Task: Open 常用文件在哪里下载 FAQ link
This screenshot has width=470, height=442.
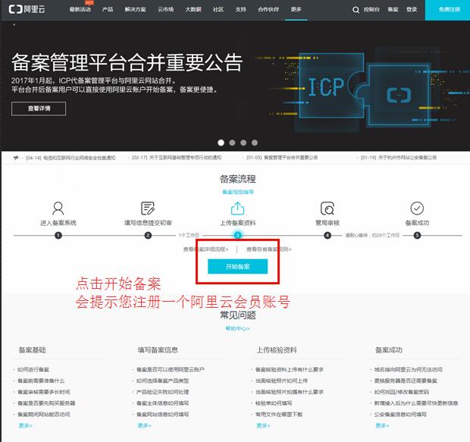Action: [x=279, y=415]
